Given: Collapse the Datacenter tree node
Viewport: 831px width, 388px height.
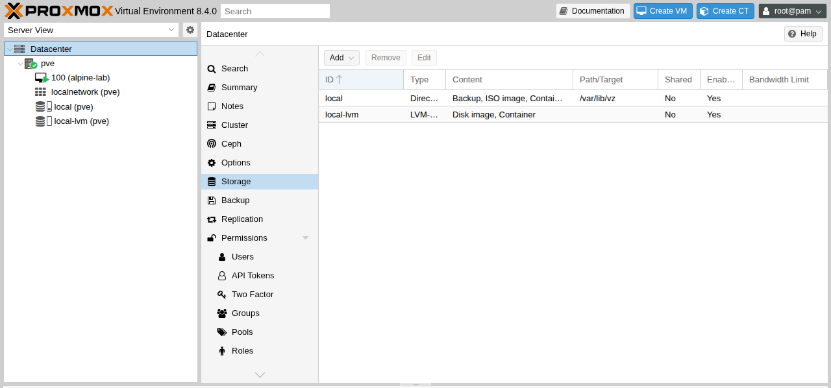Looking at the screenshot, I should click(x=9, y=49).
